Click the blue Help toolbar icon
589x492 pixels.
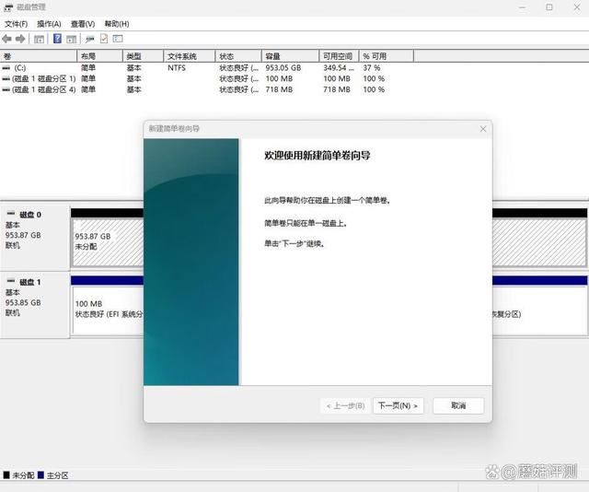(x=57, y=39)
